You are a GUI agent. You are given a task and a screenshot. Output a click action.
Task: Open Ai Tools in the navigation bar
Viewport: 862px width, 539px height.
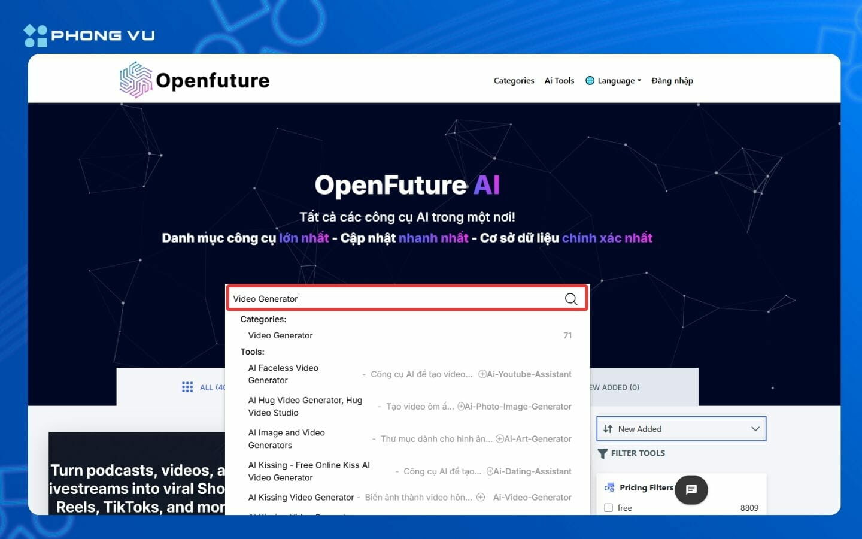tap(559, 81)
